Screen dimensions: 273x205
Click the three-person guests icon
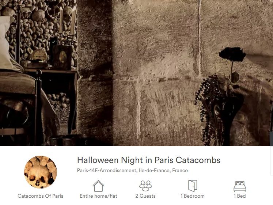[x=145, y=186]
